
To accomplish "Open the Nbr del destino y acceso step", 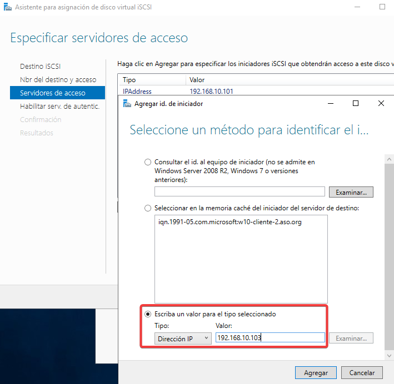I will pyautogui.click(x=58, y=80).
